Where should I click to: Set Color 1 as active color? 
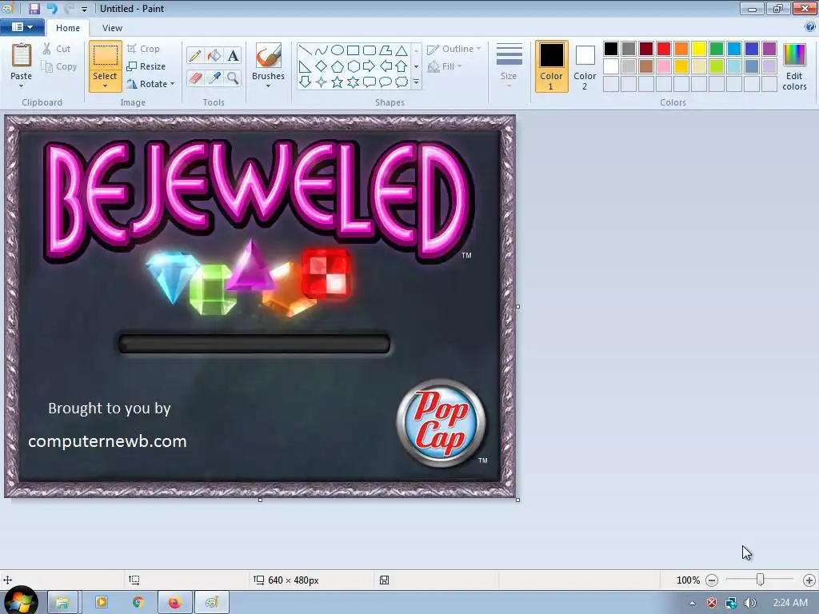click(x=552, y=67)
